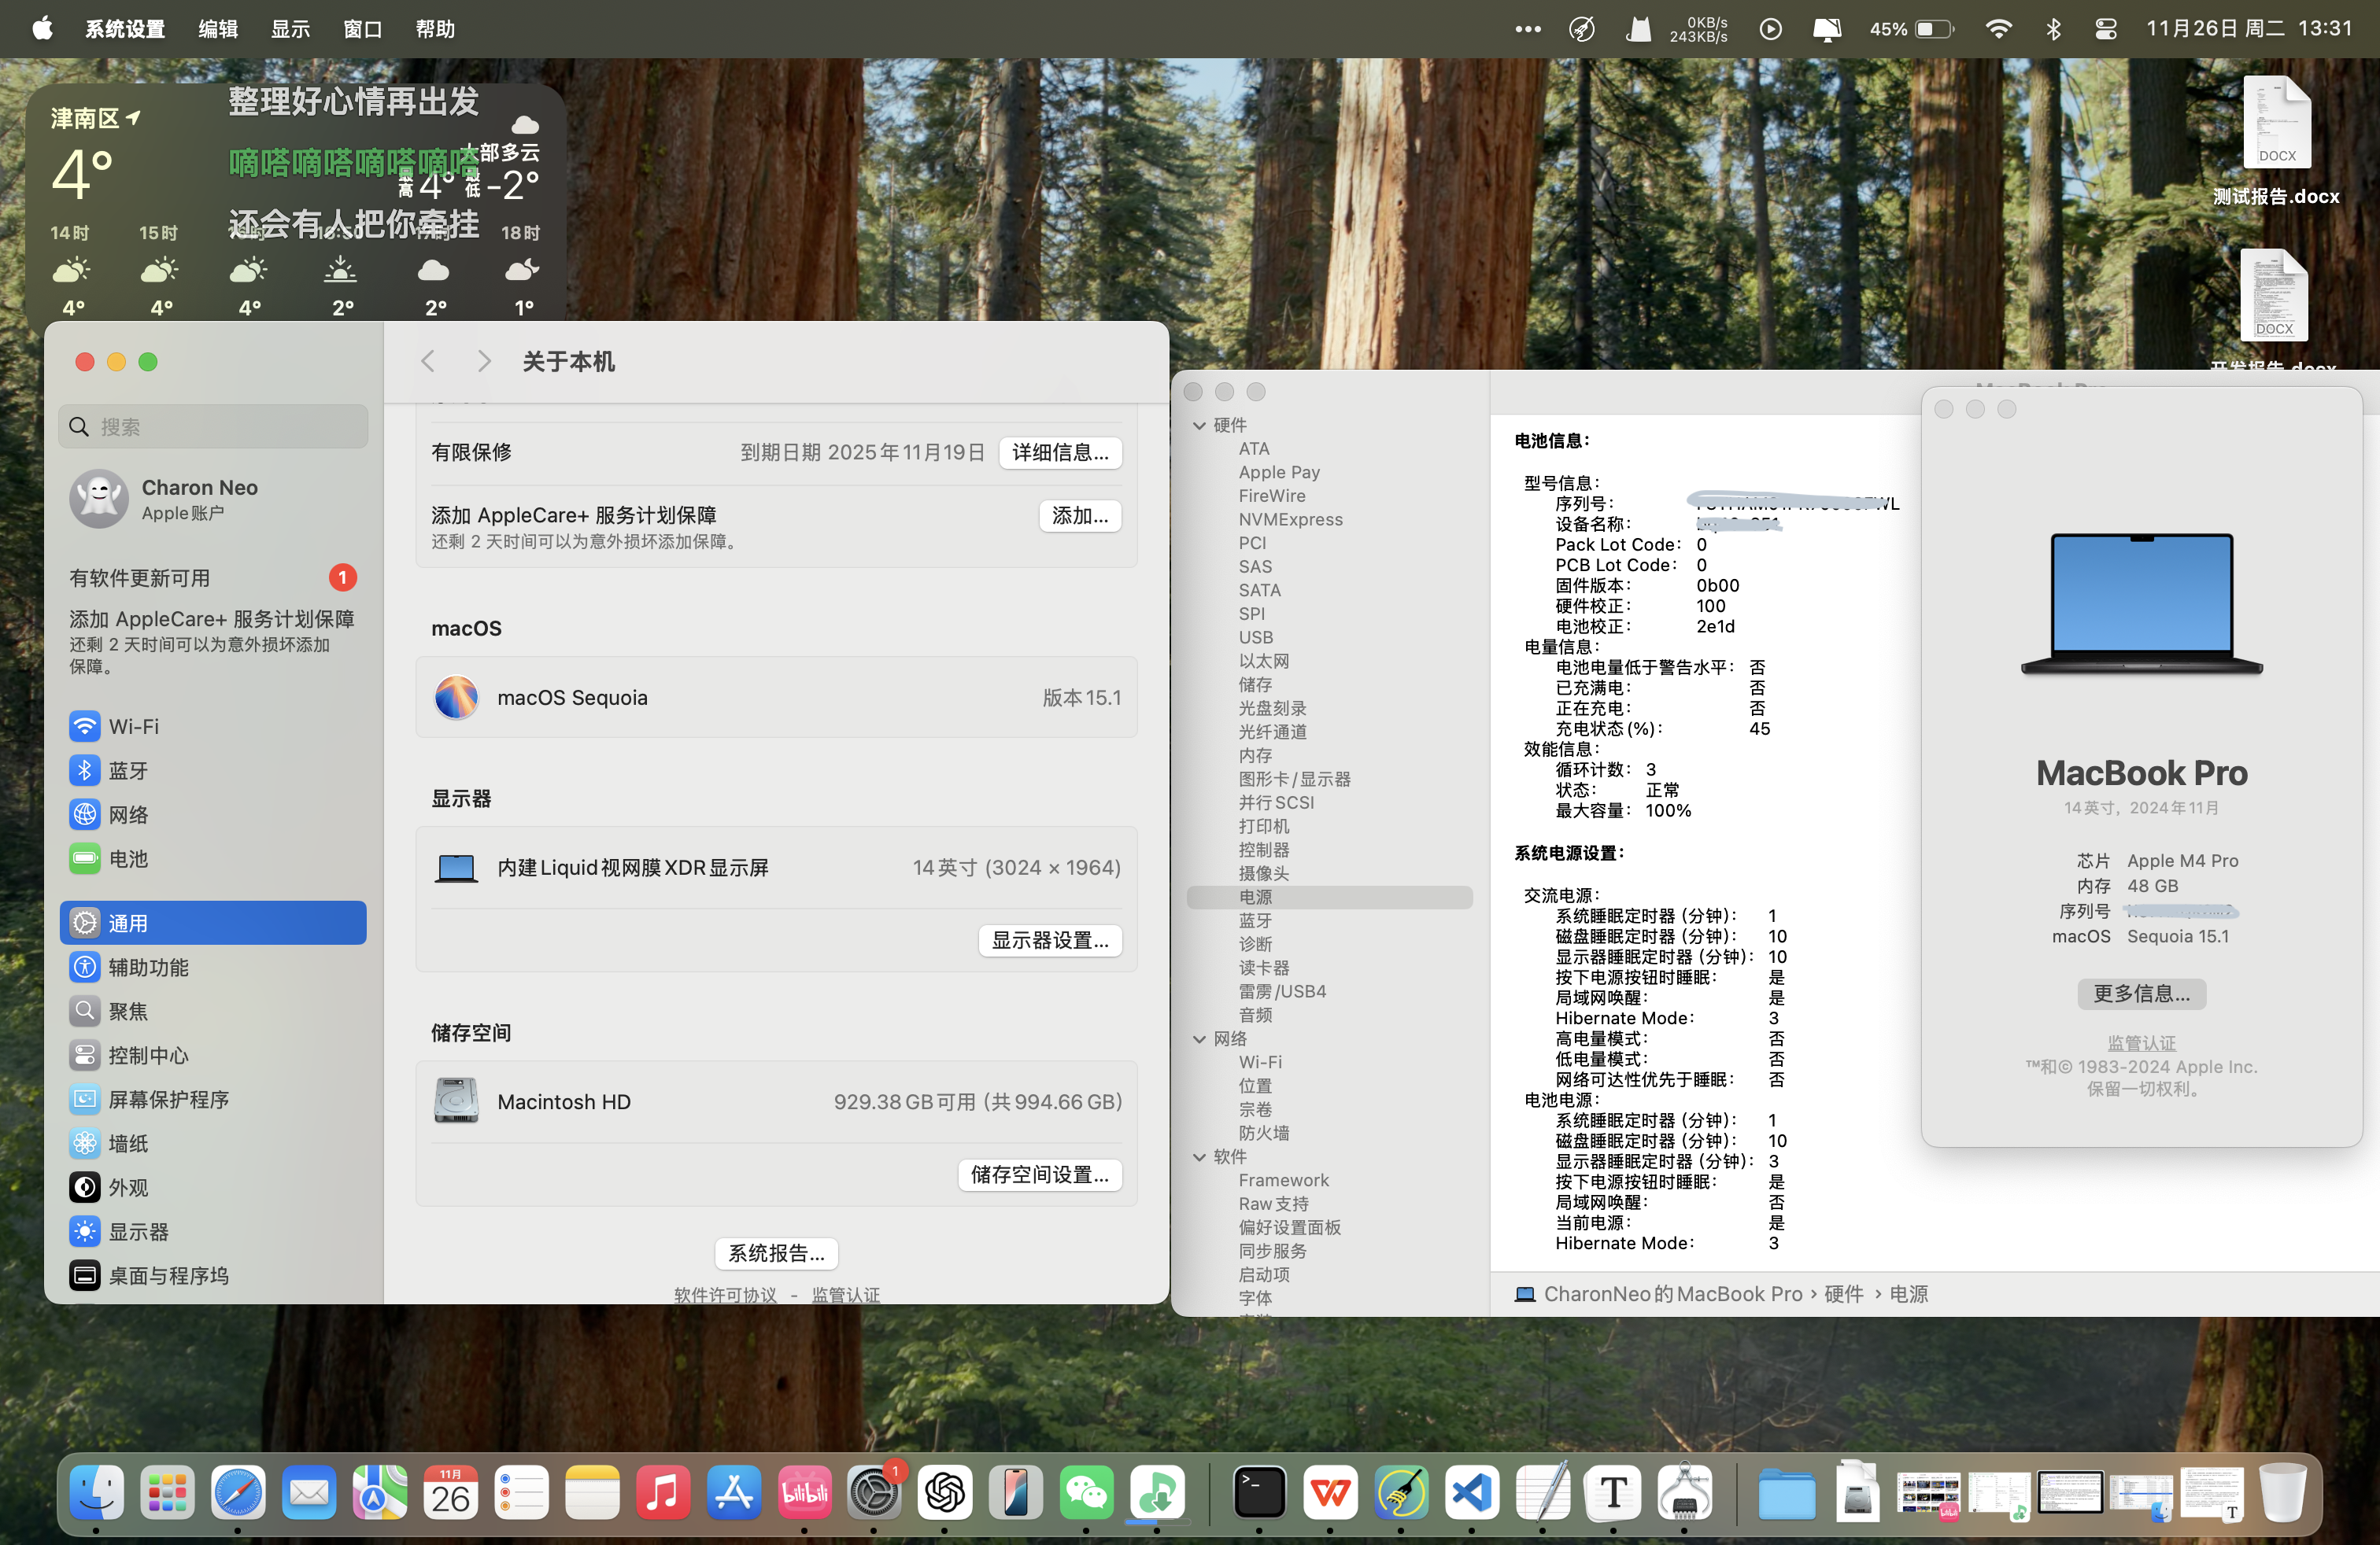The image size is (2380, 1545).
Task: Collapse the 网络 network tree section
Action: [1199, 1039]
